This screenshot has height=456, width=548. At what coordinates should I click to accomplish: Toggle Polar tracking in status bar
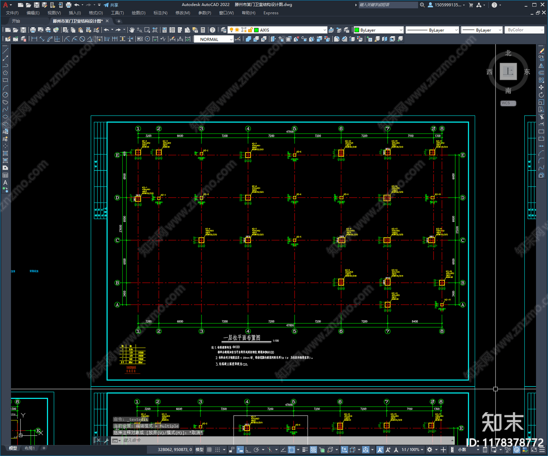tap(256, 450)
